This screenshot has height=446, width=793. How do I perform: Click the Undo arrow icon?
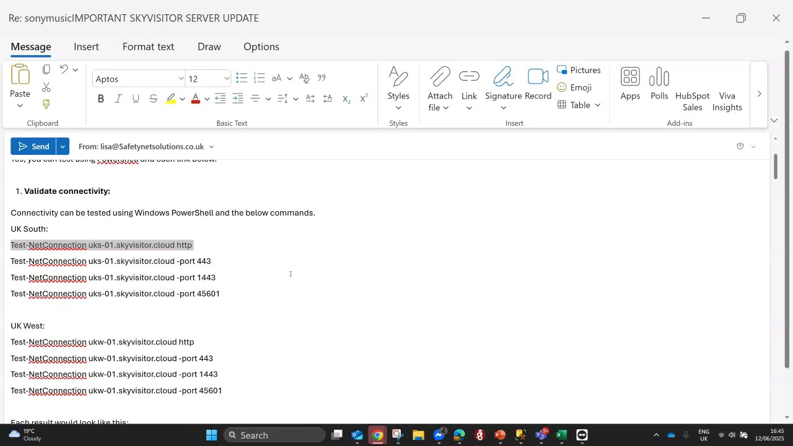pos(64,69)
